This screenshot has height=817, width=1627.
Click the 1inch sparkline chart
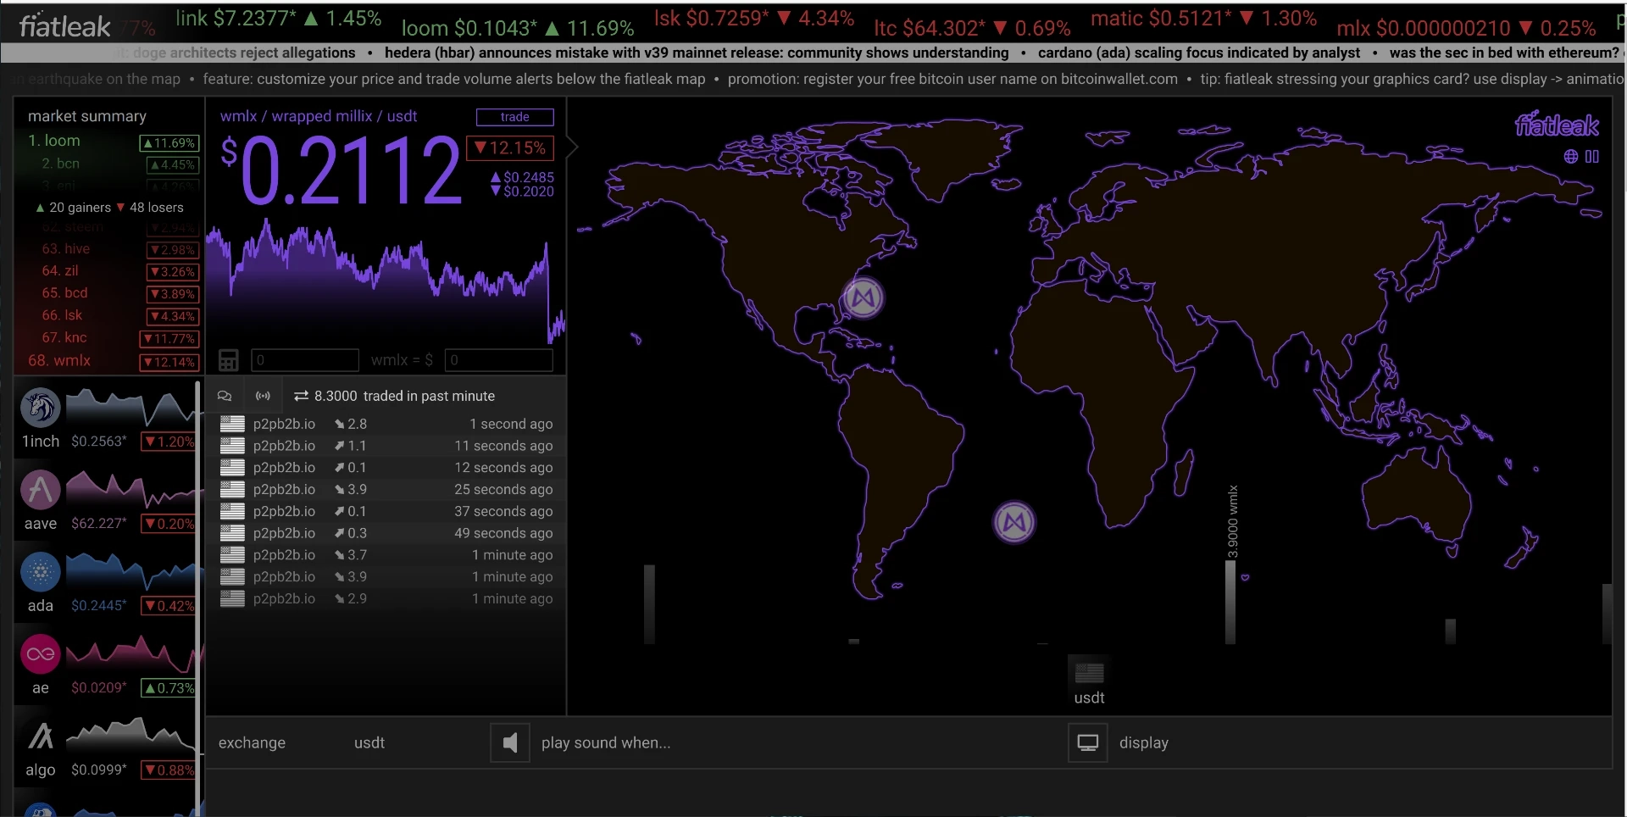click(x=131, y=408)
